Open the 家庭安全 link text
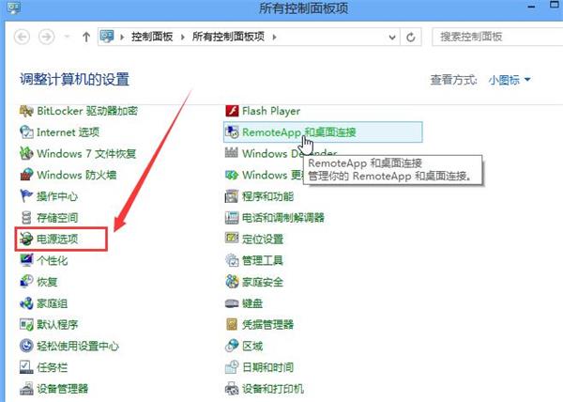This screenshot has width=563, height=402. point(263,282)
